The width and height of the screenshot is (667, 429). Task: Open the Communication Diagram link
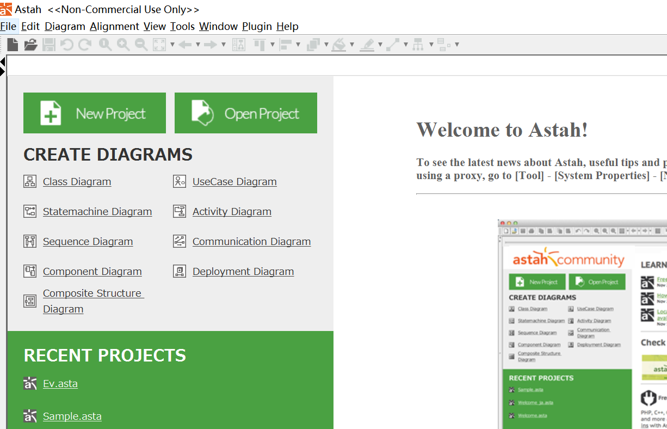pos(251,242)
